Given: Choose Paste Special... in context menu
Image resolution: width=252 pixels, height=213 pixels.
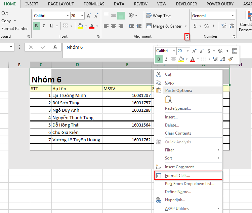Looking at the screenshot, I should pyautogui.click(x=188, y=108).
